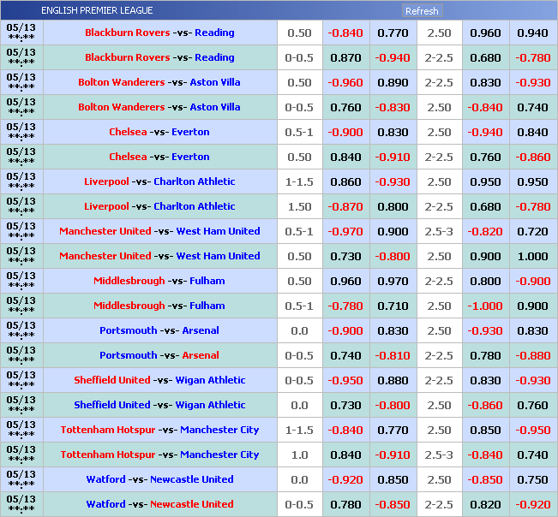Pick the -1.000 over odds in Middlesbrough match
The width and height of the screenshot is (558, 517).
click(x=485, y=306)
